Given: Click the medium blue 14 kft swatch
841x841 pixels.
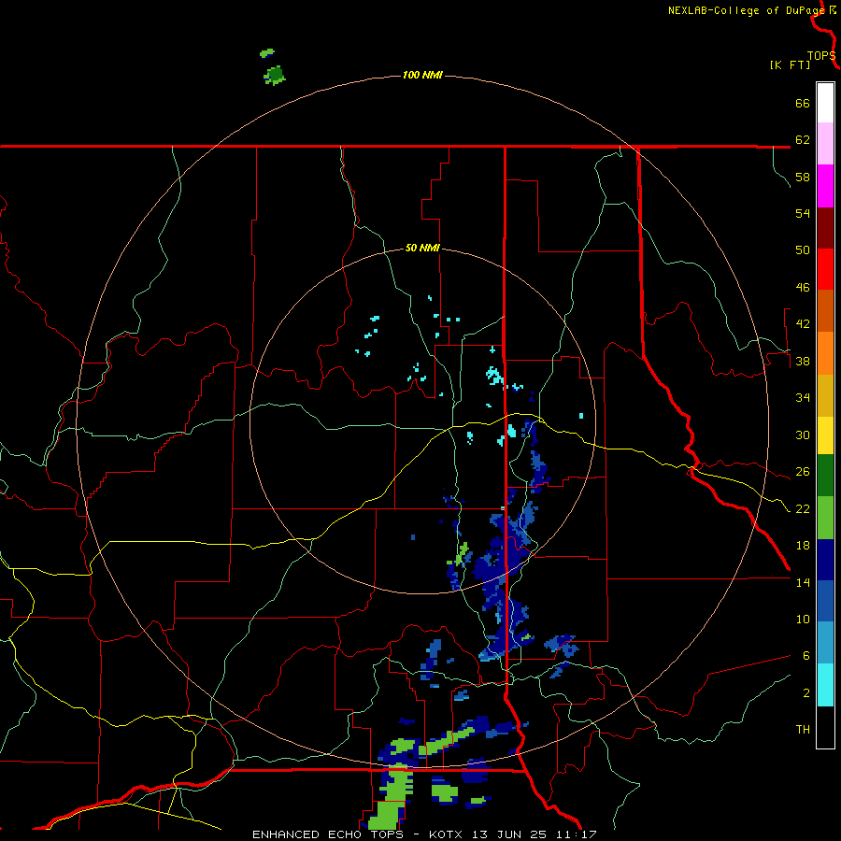Looking at the screenshot, I should 825,601.
